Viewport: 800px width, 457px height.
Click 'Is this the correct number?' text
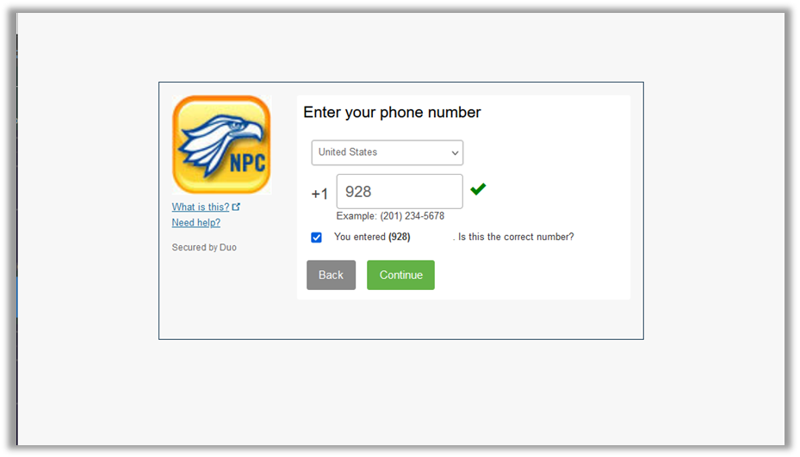[516, 237]
